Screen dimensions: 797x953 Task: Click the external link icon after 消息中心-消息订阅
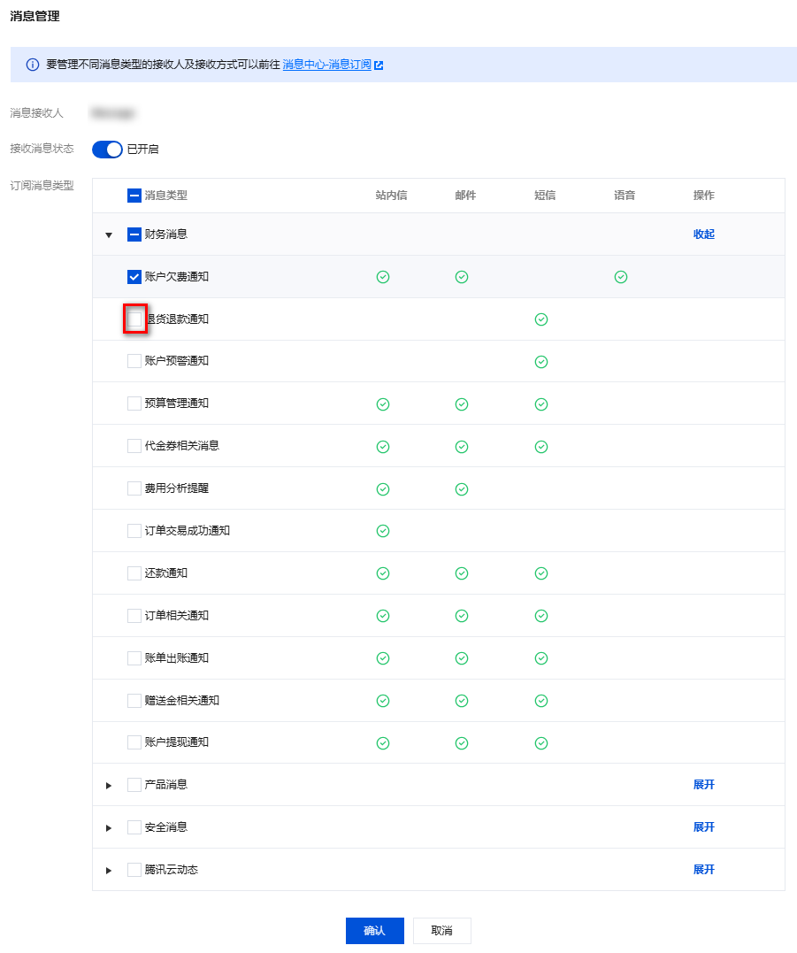click(379, 65)
